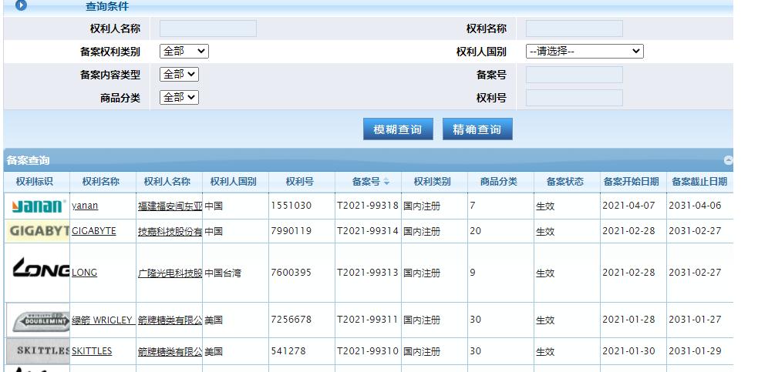Screen dimensions: 758x372
Task: Click the 备案截止日期 column header
Action: (x=699, y=182)
